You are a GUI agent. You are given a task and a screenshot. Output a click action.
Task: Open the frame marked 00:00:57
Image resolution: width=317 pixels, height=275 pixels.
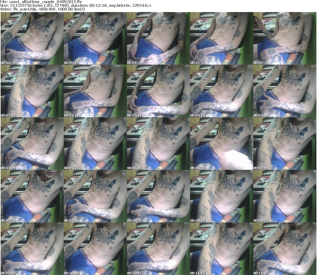click(x=95, y=38)
